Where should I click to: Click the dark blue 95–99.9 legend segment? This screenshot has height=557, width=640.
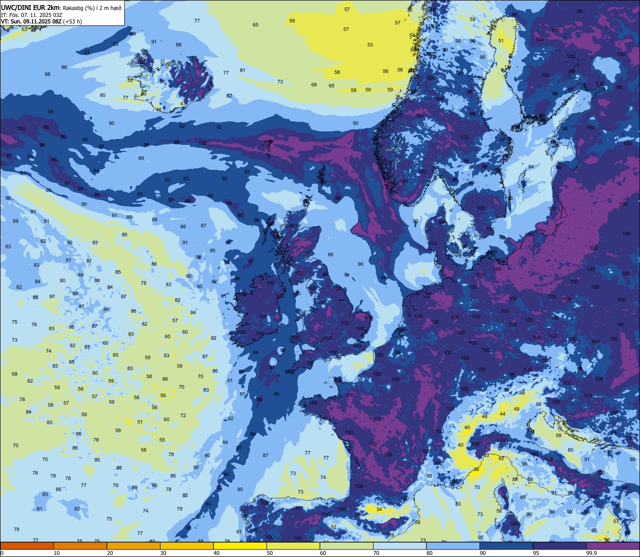click(x=559, y=546)
